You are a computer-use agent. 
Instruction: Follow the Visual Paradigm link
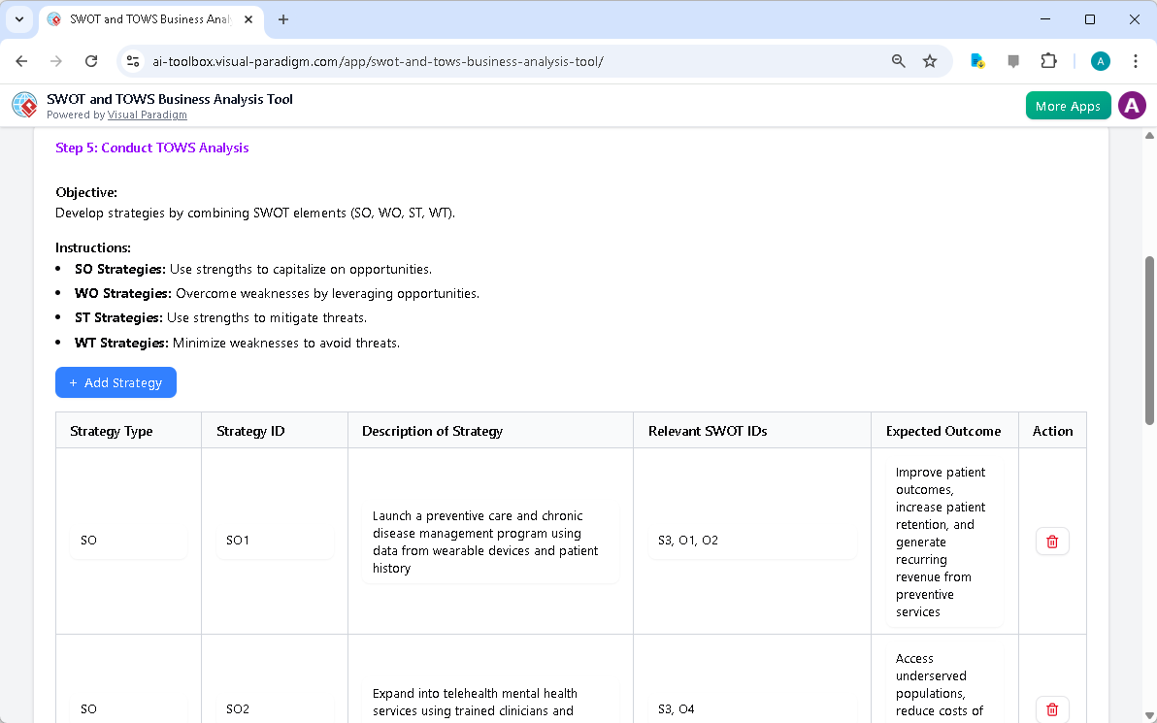pos(147,115)
